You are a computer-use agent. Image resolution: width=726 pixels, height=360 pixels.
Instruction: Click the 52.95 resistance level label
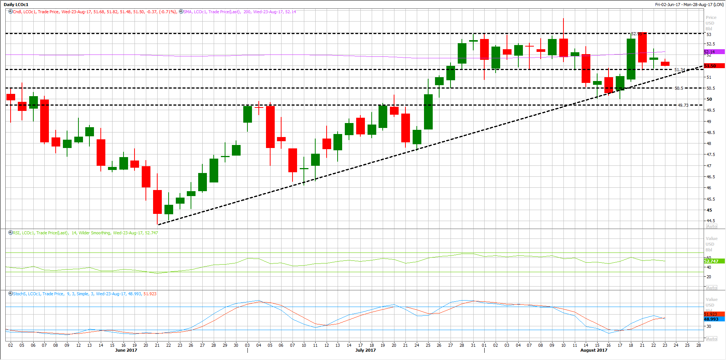(637, 34)
